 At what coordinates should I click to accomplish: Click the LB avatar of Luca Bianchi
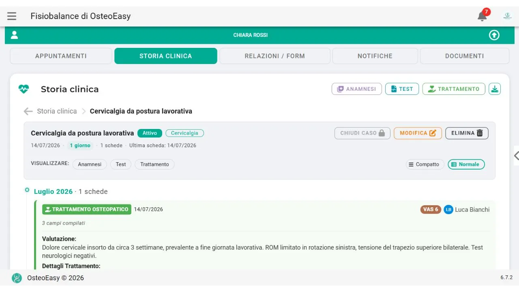(x=448, y=210)
